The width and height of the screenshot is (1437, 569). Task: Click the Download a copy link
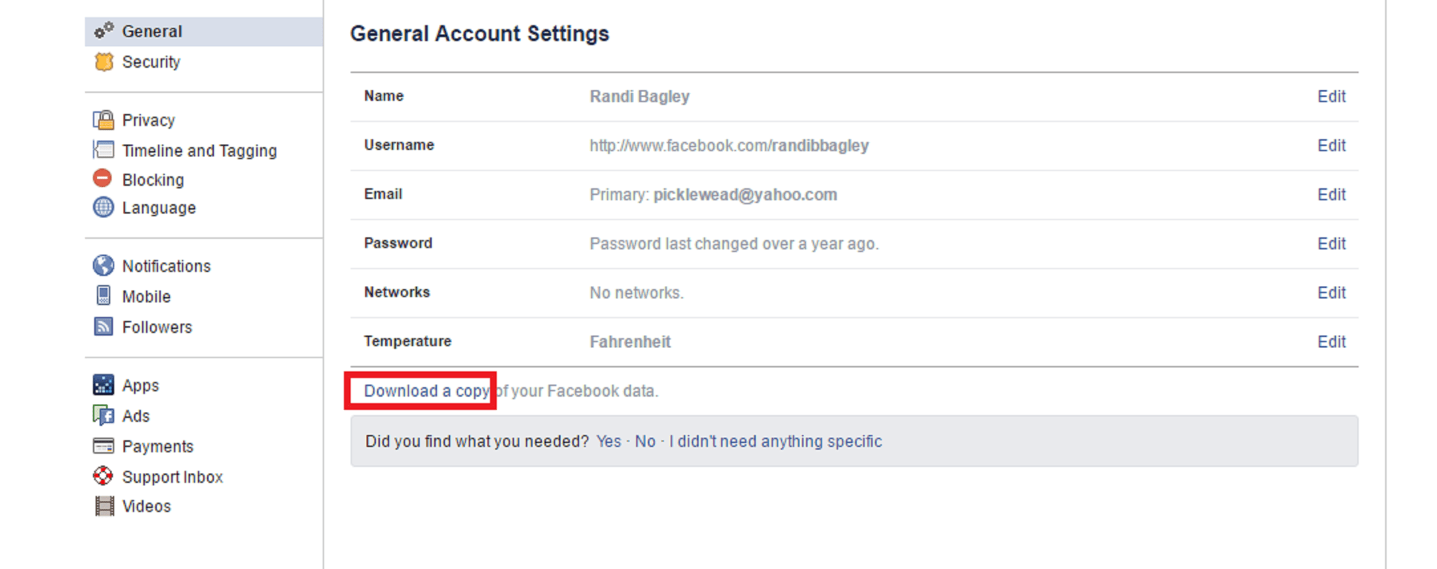426,391
